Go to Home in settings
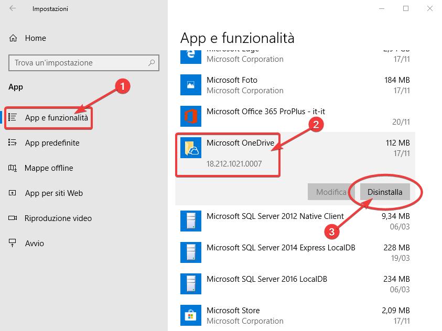The image size is (442, 331). coord(36,38)
